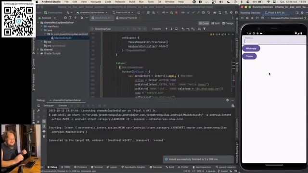Open the Android project view dropdown

click(x=48, y=18)
